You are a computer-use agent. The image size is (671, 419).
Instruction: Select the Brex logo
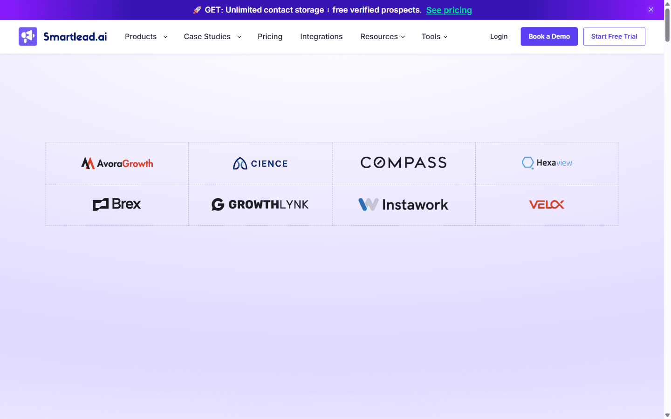point(117,204)
